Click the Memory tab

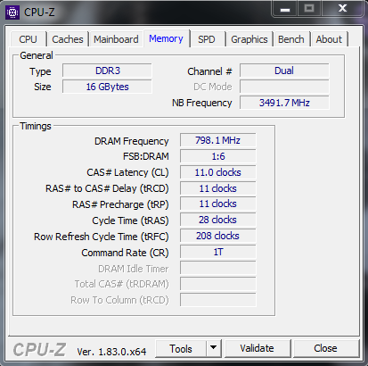pyautogui.click(x=166, y=38)
